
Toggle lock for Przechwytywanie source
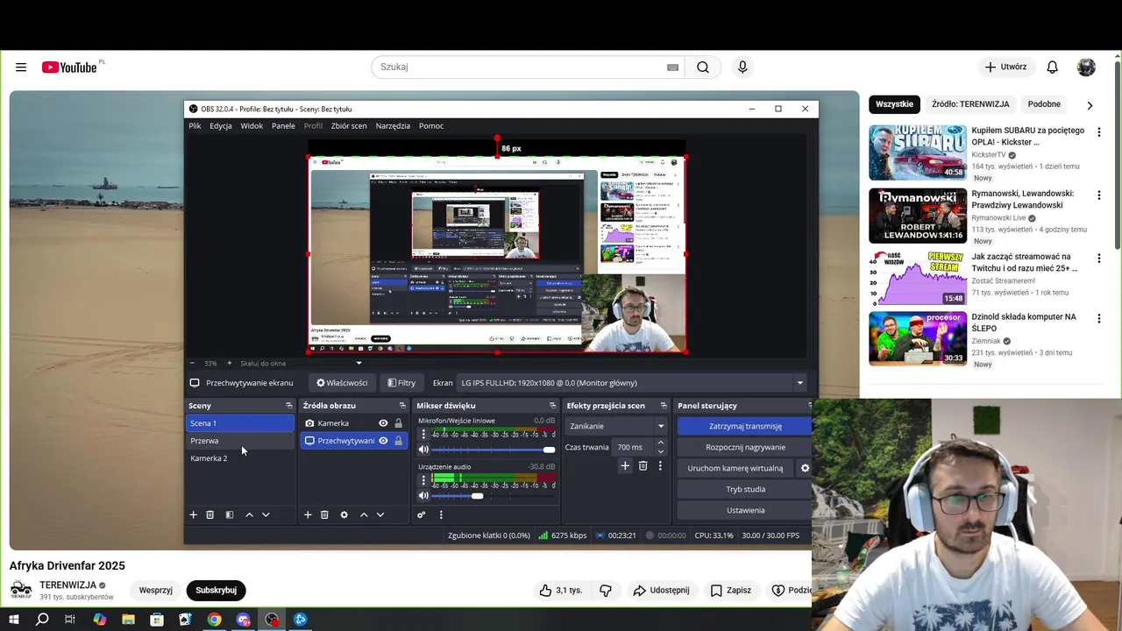tap(399, 441)
